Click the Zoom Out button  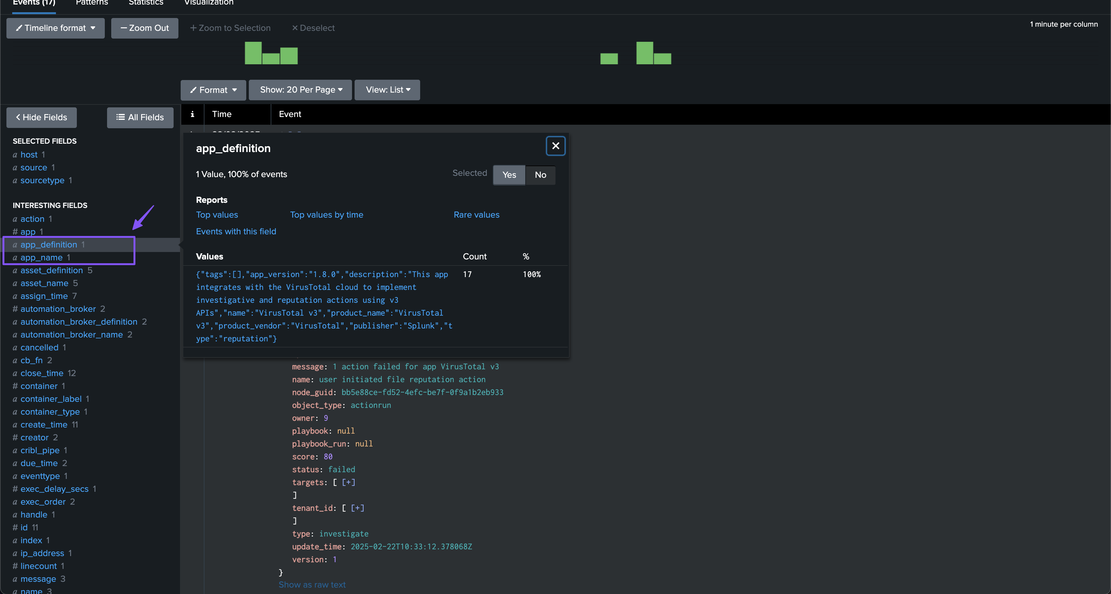point(144,28)
